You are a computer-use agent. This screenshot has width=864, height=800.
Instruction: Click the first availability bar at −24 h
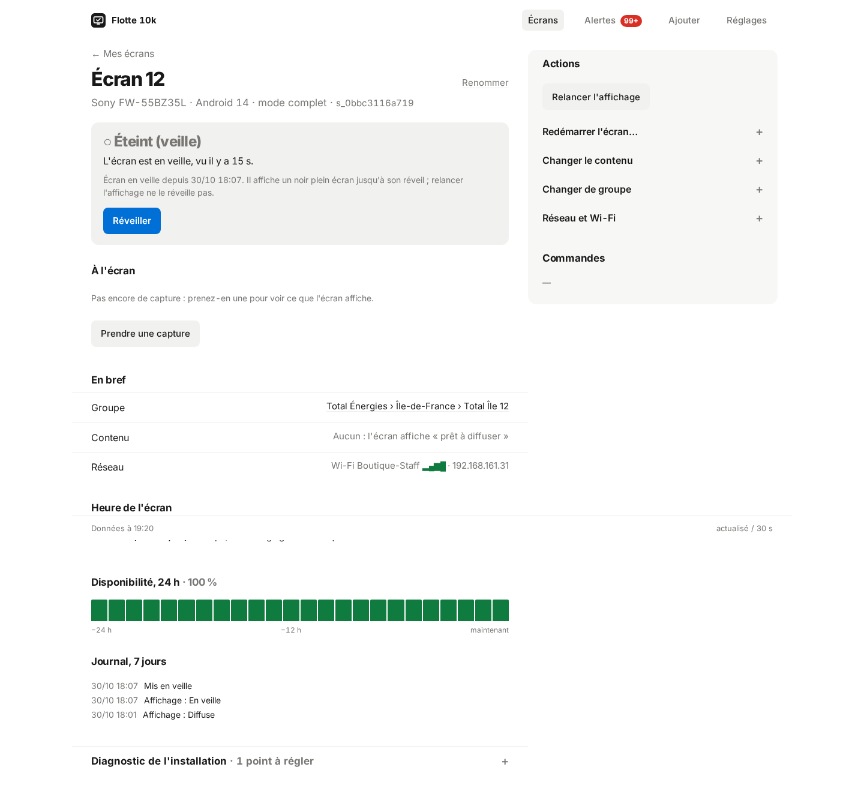(99, 610)
